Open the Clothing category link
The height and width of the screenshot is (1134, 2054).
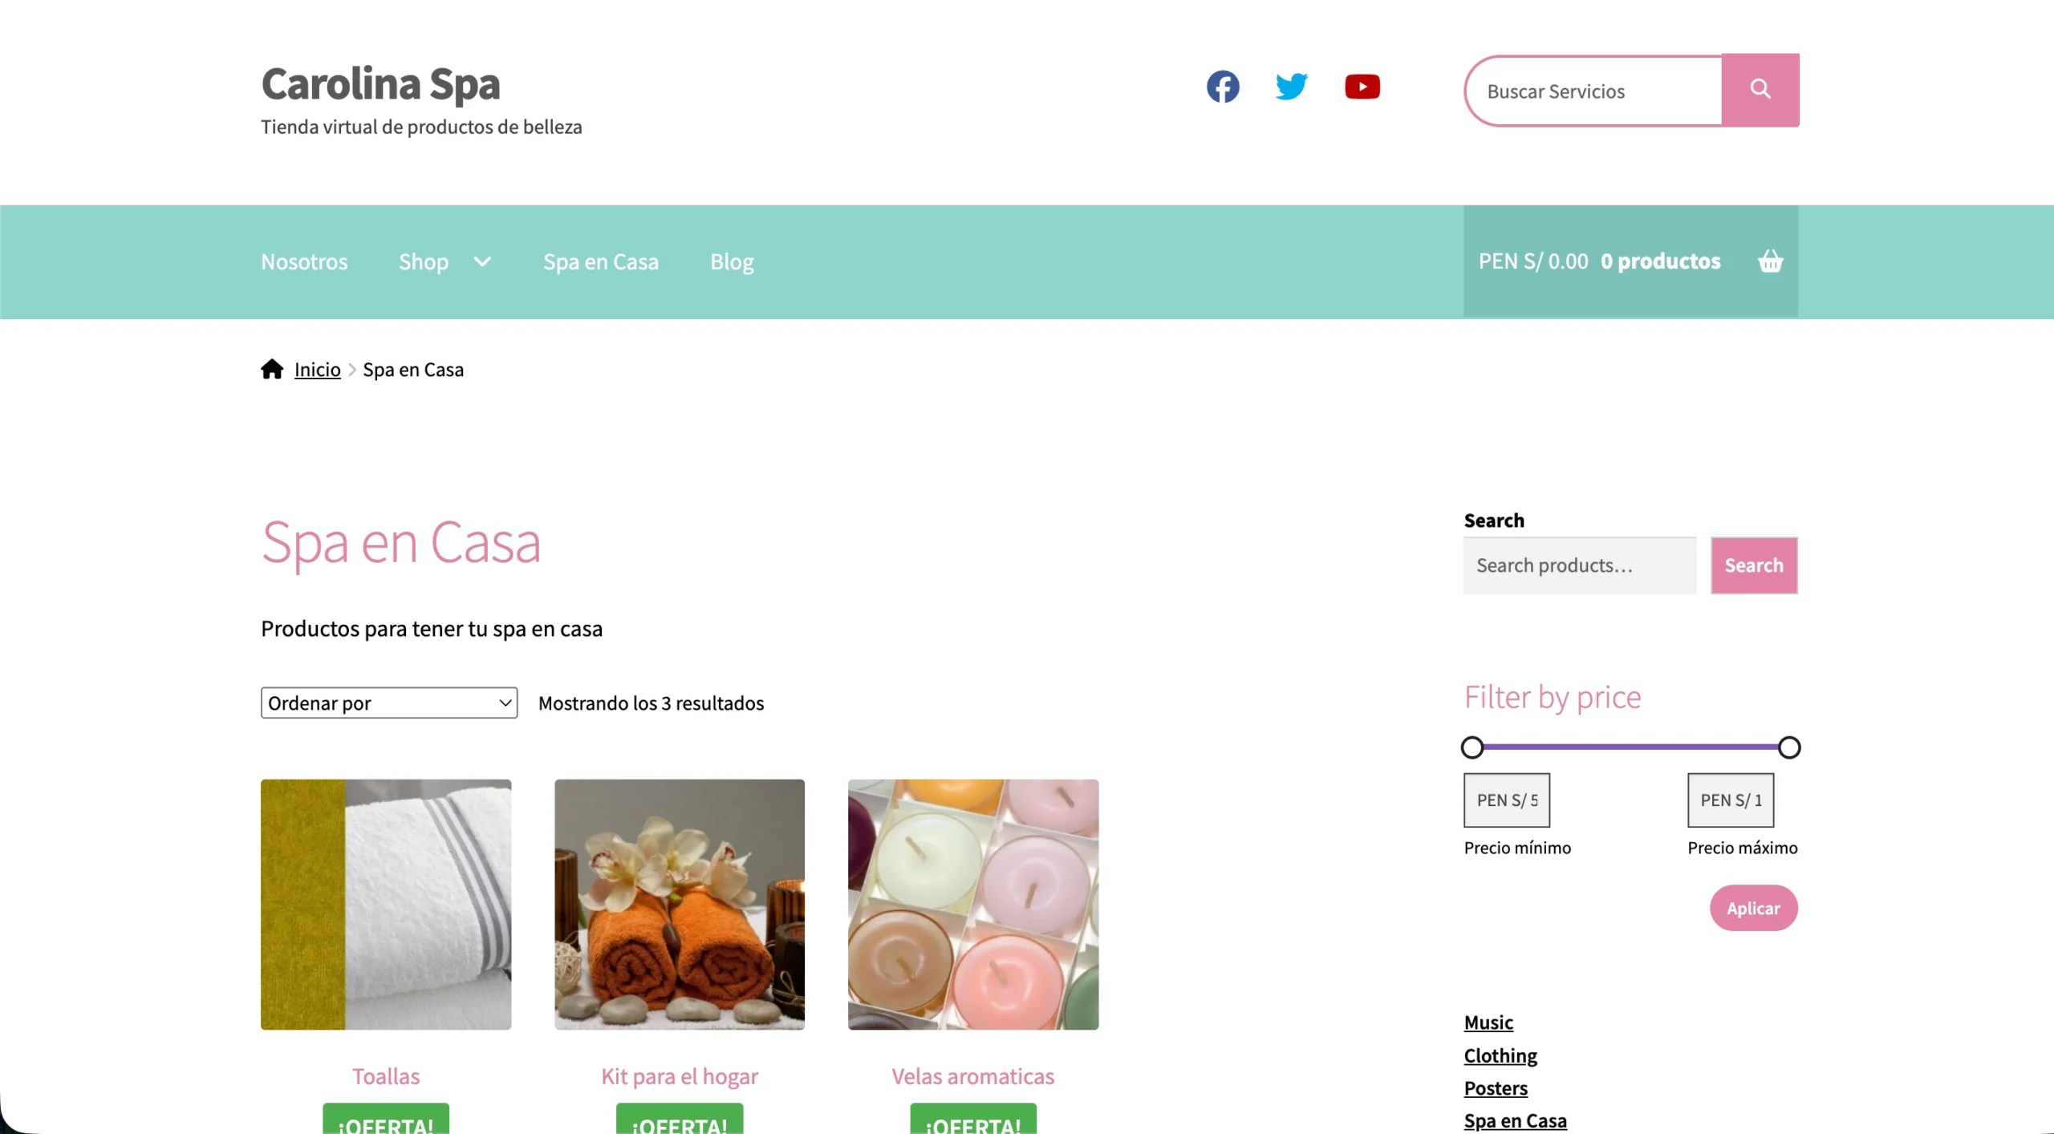coord(1500,1056)
